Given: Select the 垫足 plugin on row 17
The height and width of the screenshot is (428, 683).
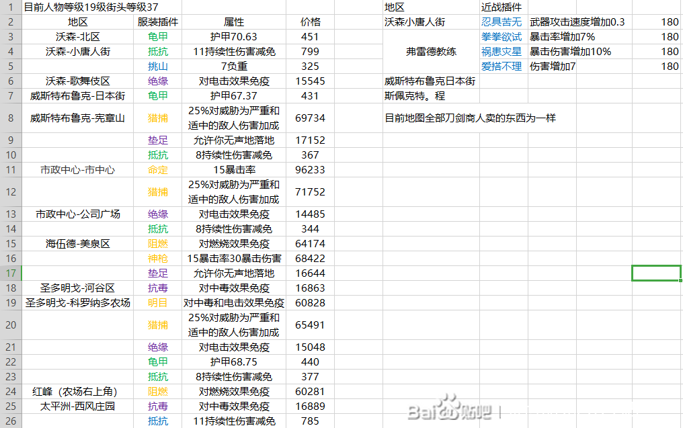Looking at the screenshot, I should (157, 273).
